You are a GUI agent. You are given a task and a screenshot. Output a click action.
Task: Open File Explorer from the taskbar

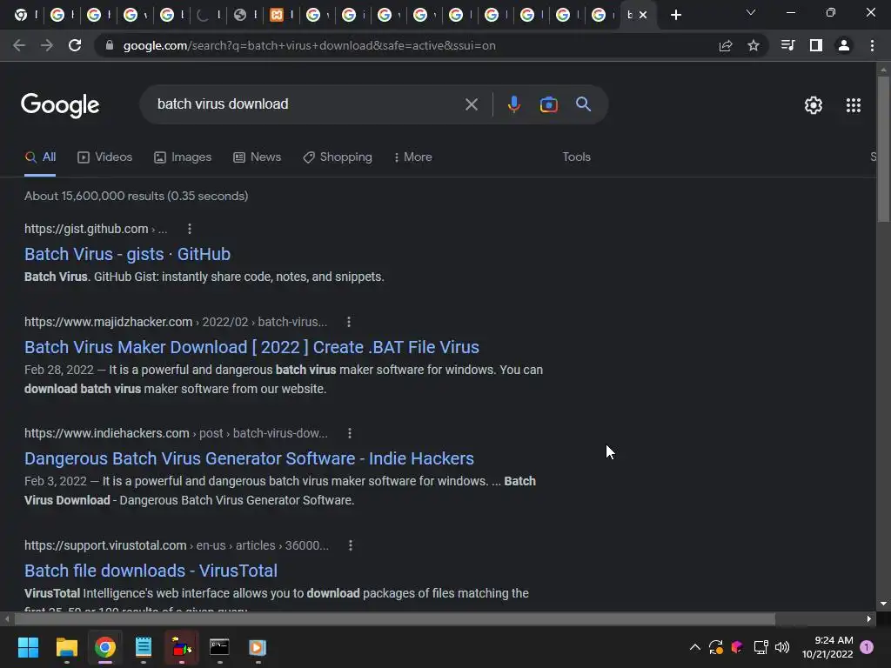point(66,647)
